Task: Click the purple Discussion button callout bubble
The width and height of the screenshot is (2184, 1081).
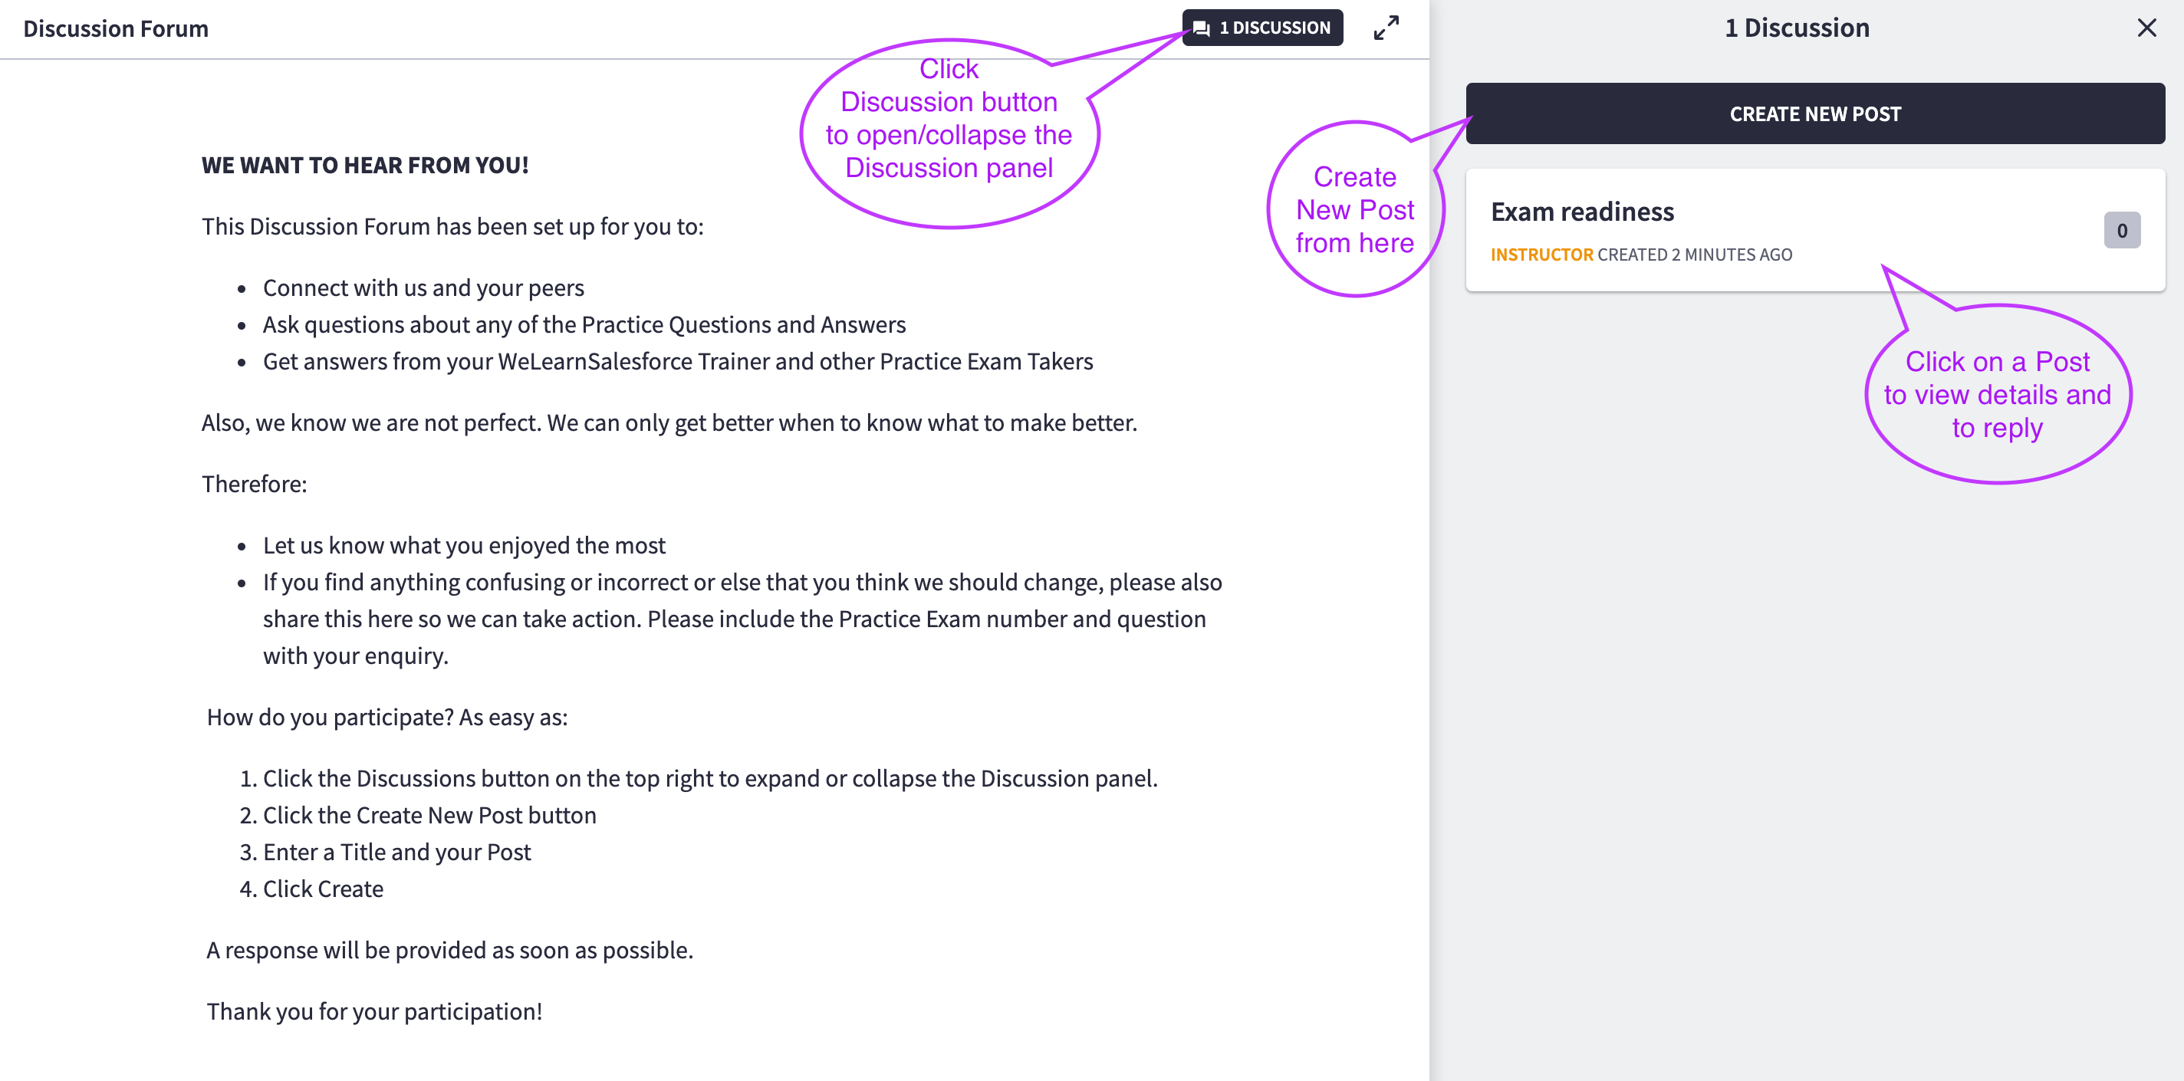Action: tap(948, 134)
